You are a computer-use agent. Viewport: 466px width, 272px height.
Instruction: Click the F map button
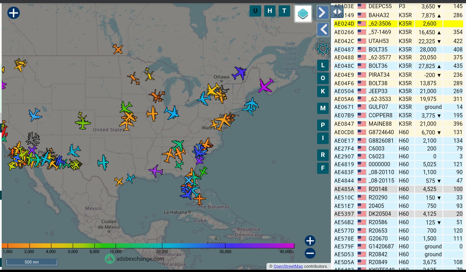323,168
